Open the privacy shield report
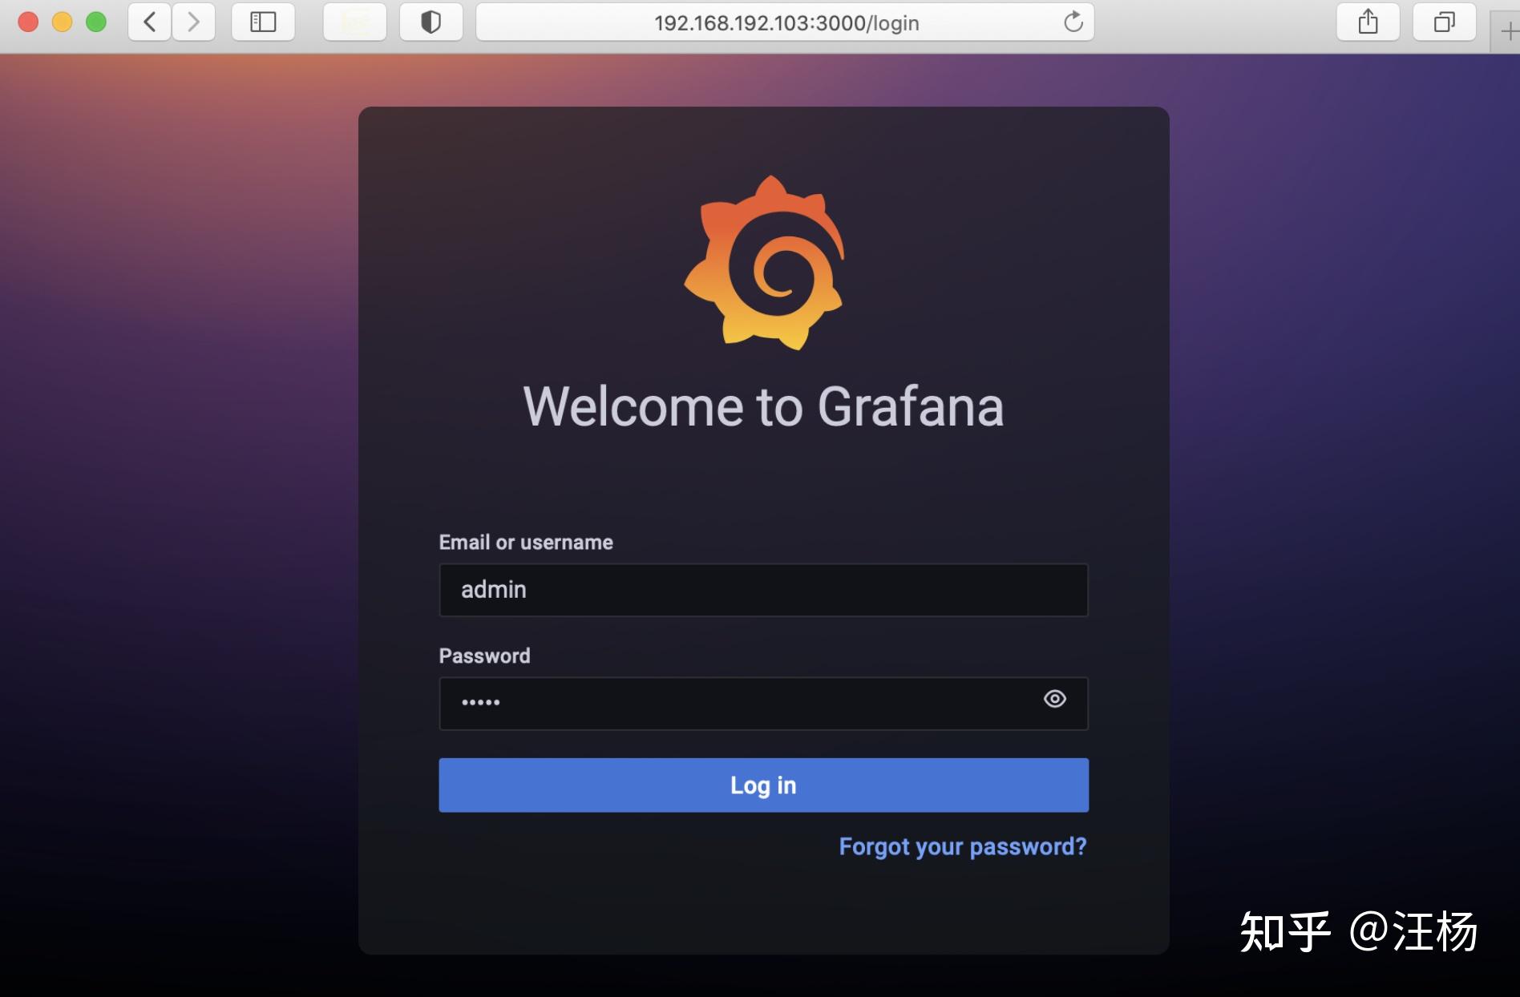The height and width of the screenshot is (997, 1520). (431, 22)
